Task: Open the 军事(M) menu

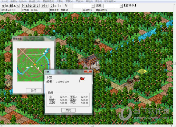Action: 69,2
